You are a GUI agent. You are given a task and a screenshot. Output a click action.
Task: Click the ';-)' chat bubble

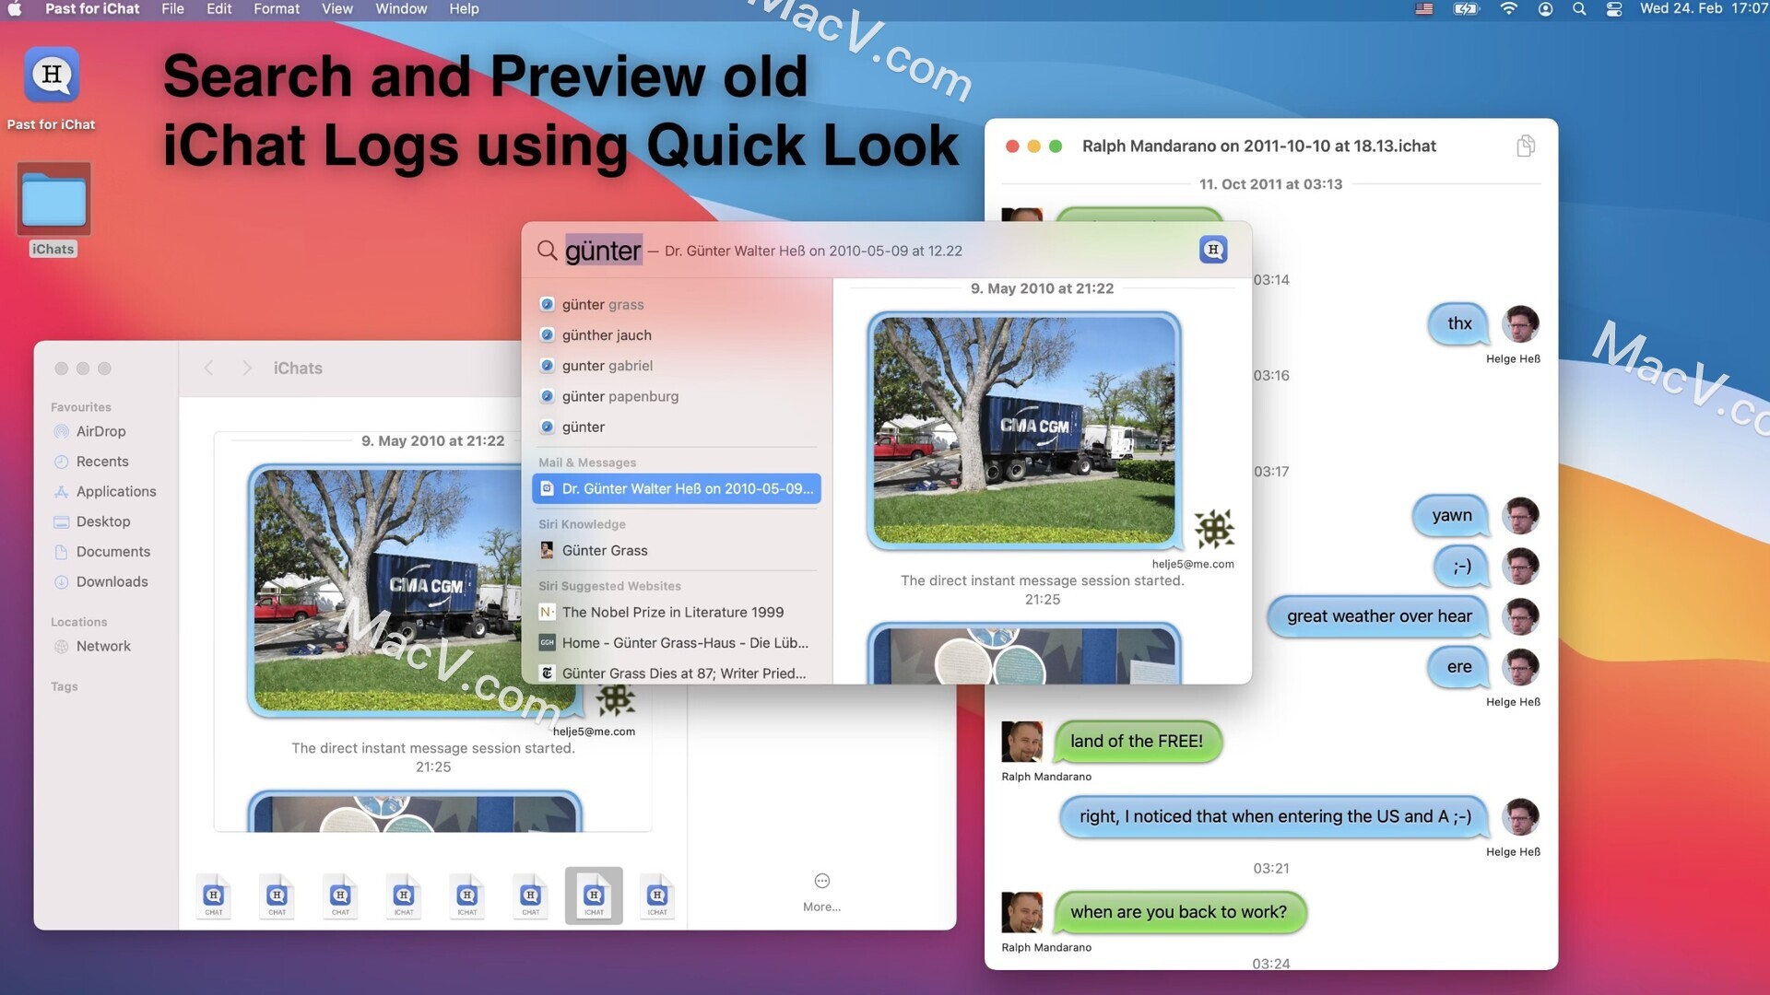pos(1462,567)
